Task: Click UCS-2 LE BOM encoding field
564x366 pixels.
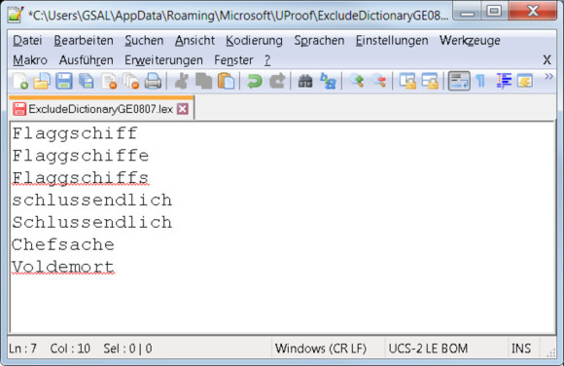Action: [x=428, y=348]
